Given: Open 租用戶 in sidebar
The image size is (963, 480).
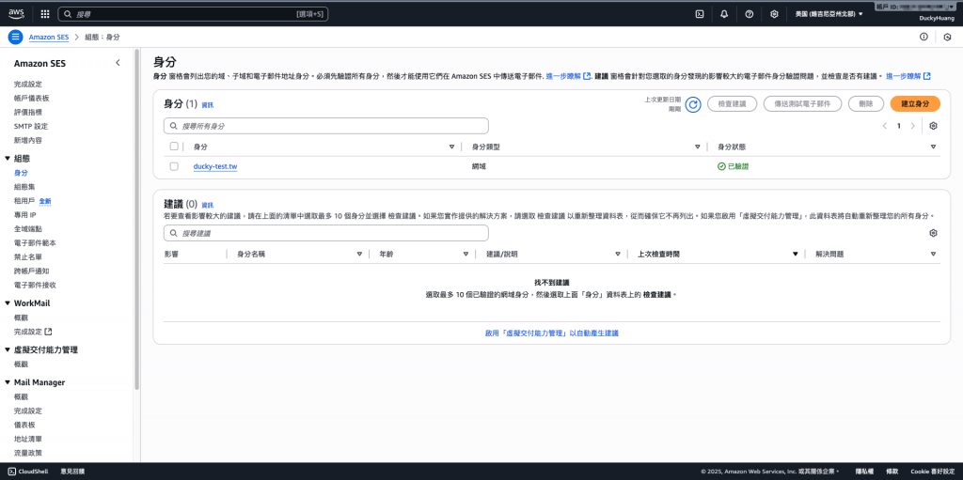Looking at the screenshot, I should pos(24,201).
